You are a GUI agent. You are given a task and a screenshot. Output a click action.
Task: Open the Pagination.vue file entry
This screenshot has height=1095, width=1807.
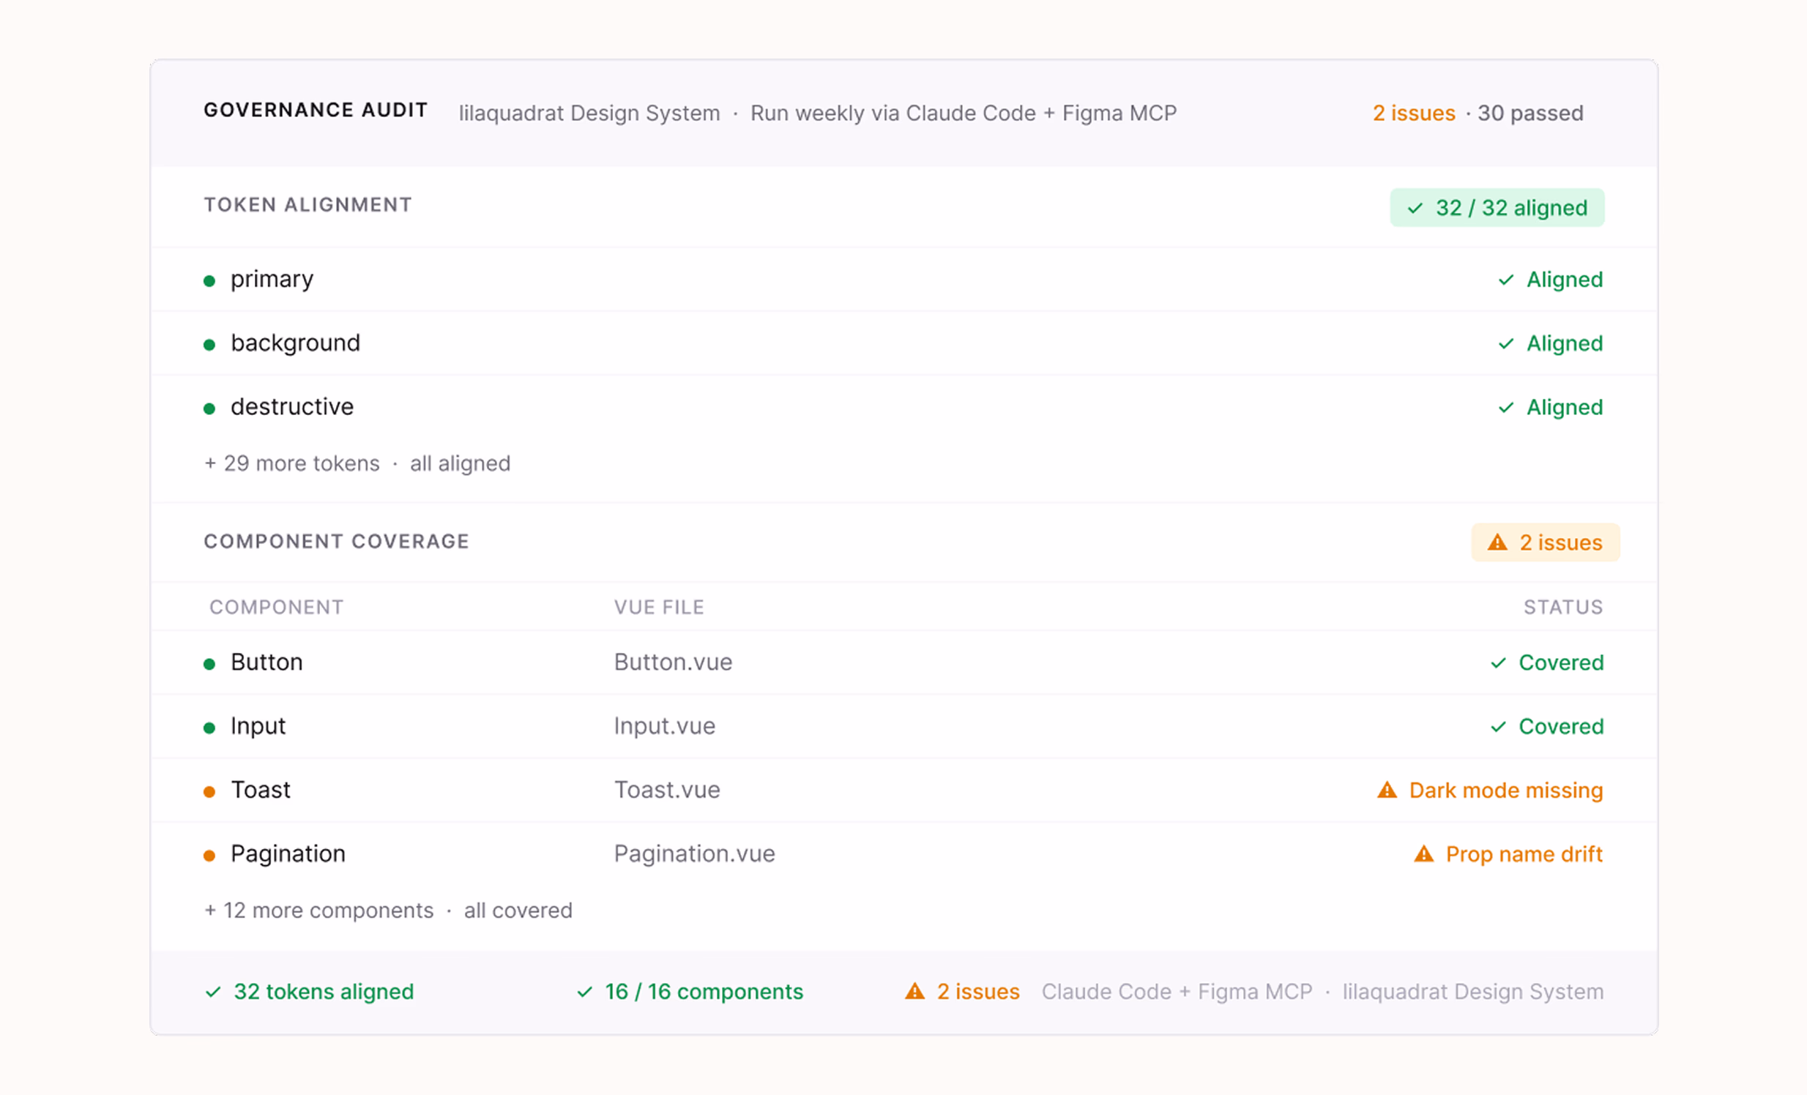click(695, 854)
